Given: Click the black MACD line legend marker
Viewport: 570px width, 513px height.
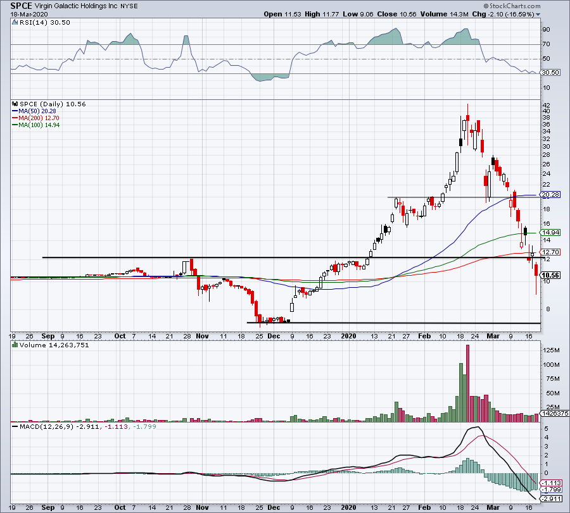Looking at the screenshot, I should coord(15,426).
